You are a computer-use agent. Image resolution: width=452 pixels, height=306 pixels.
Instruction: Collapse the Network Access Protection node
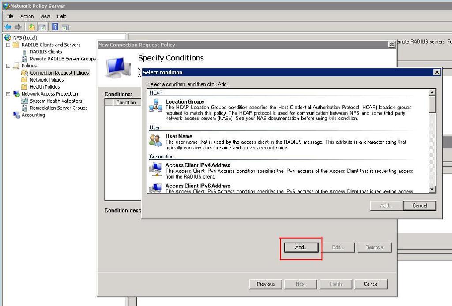8,94
